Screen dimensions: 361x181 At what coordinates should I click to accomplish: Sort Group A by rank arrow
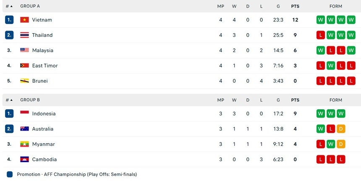click(x=11, y=6)
